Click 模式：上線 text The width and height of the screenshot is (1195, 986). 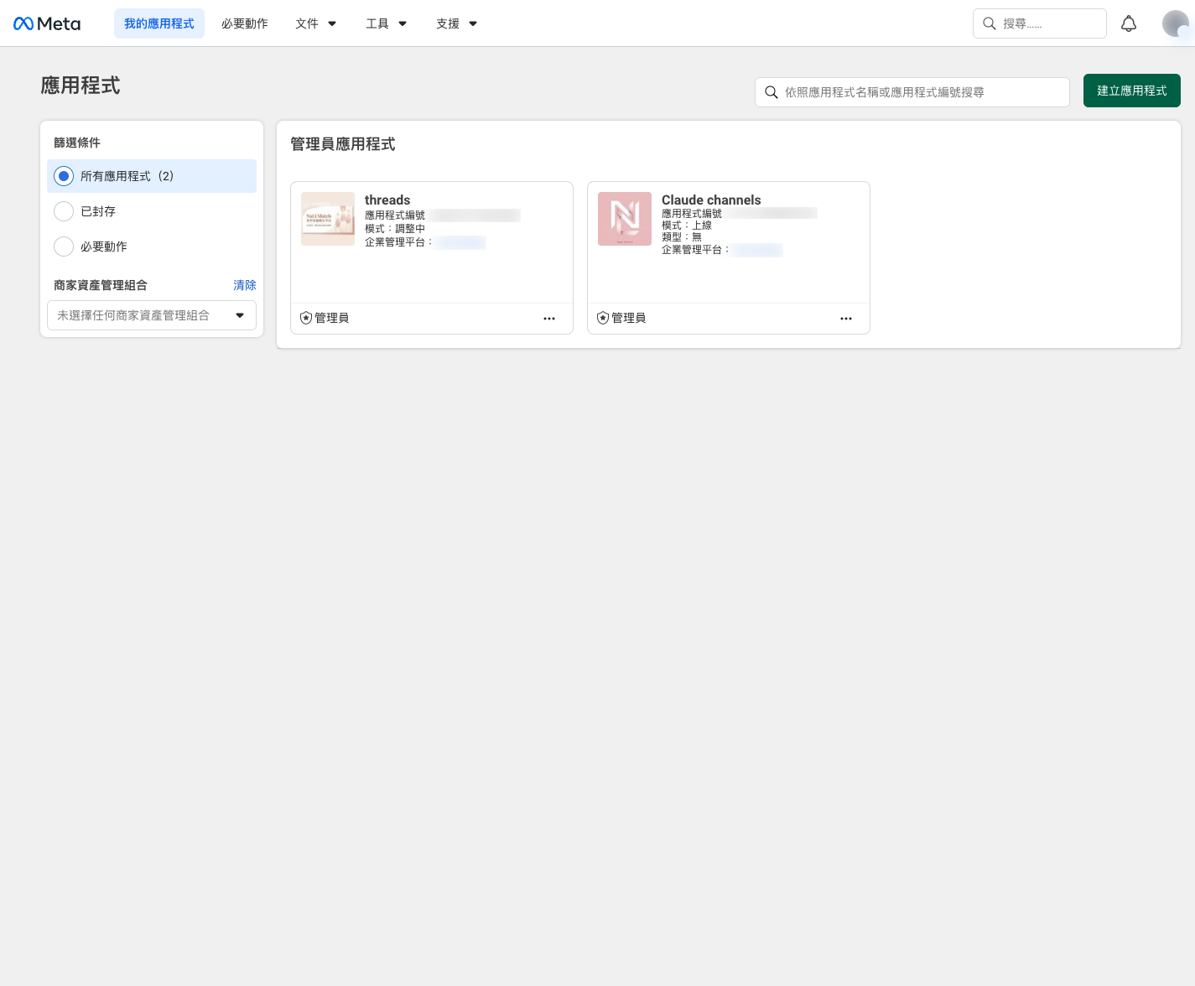click(687, 226)
